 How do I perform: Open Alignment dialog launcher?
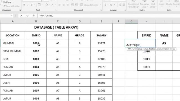point(101,10)
